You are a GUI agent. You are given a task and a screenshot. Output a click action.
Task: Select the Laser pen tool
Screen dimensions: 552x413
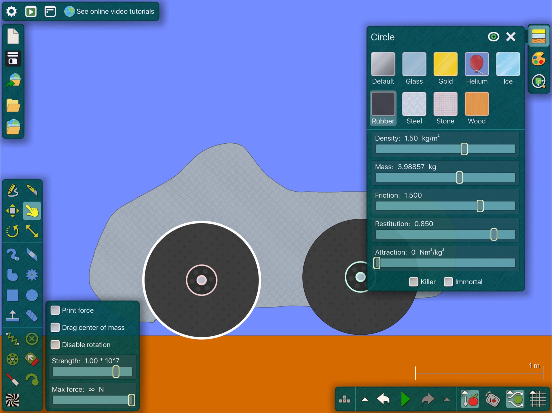(x=12, y=379)
